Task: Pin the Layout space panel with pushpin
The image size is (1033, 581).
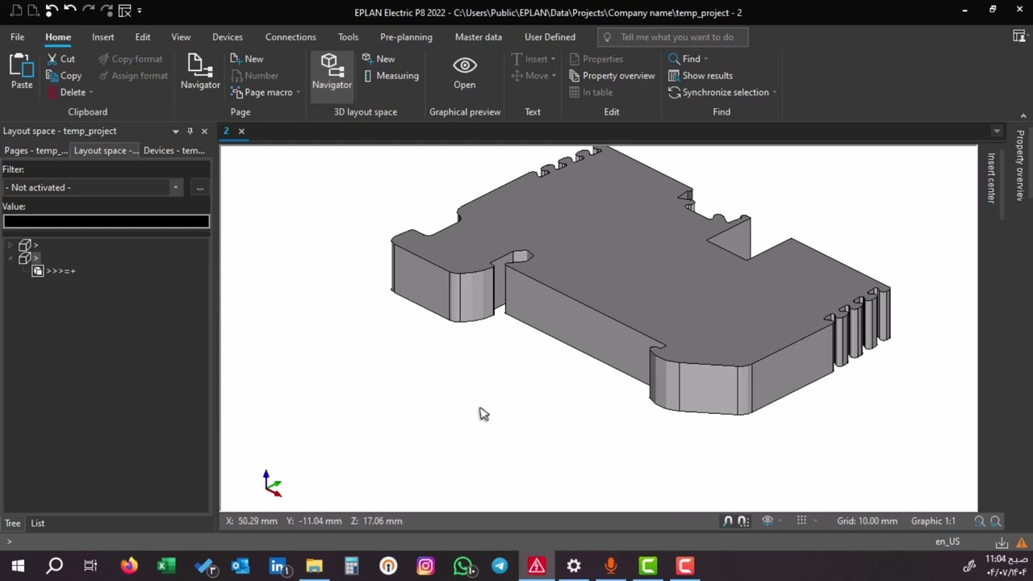Action: tap(190, 131)
